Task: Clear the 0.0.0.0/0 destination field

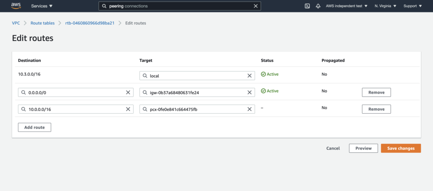Action: coord(128,93)
